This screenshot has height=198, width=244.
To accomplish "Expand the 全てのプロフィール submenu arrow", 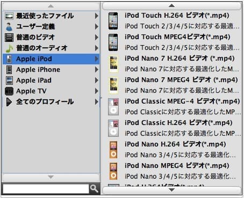I will 97,102.
